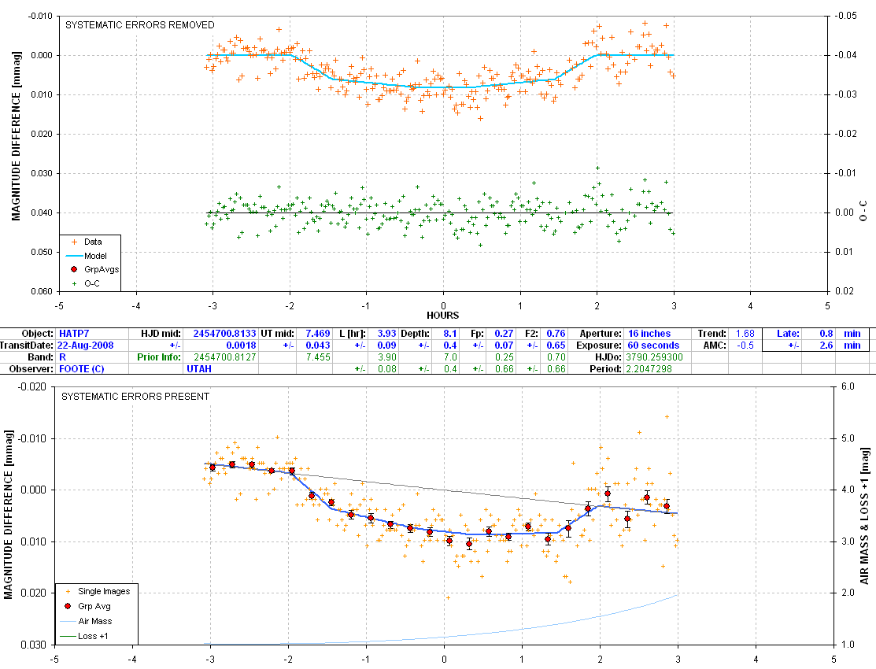The width and height of the screenshot is (876, 669).
Task: Click the 'Prior Info:' label cell
Action: point(159,357)
